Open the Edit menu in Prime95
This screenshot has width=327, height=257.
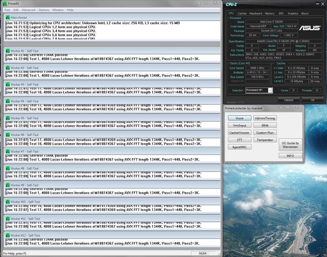[x=16, y=10]
